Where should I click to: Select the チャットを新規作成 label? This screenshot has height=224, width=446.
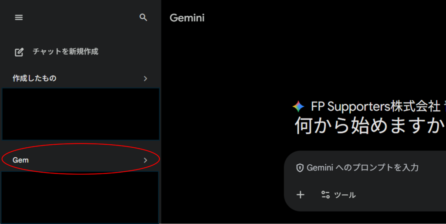[x=65, y=51]
